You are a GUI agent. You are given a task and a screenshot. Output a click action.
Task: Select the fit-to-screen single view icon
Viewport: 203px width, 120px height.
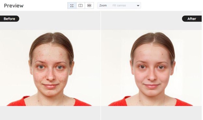(72, 6)
